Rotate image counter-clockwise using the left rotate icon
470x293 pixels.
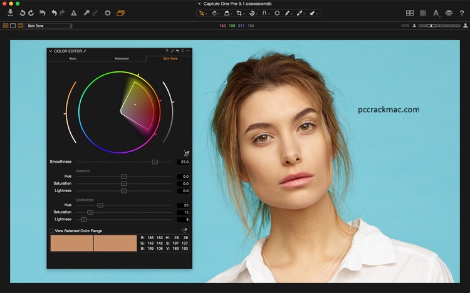23,13
